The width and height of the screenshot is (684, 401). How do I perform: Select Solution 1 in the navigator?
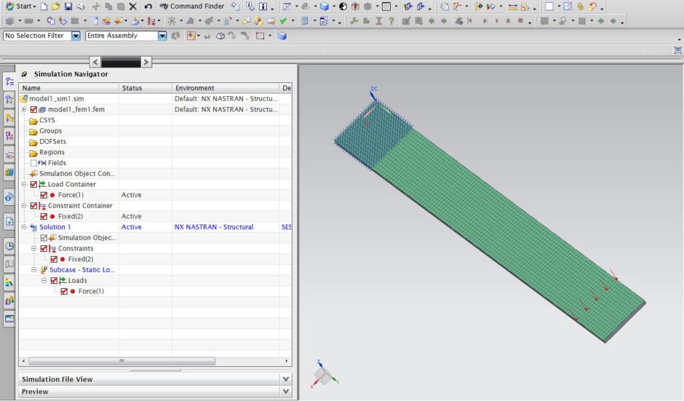click(55, 227)
